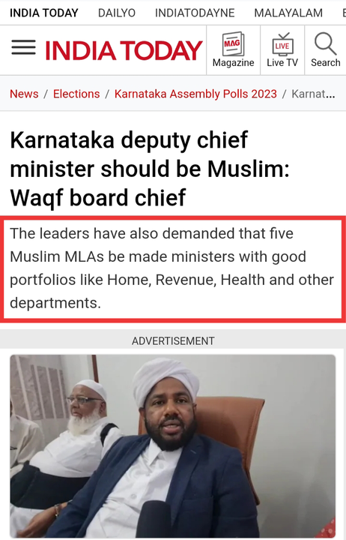Viewport: 346px width, 540px height.
Task: Click the Live TV text label
Action: point(282,63)
